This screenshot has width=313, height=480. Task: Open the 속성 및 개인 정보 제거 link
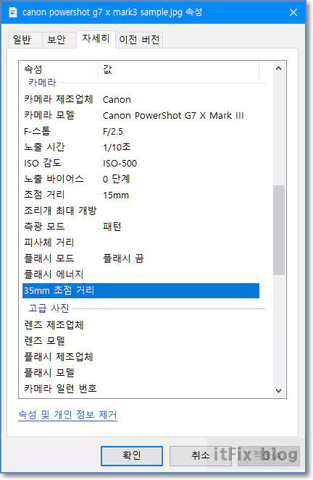(67, 415)
